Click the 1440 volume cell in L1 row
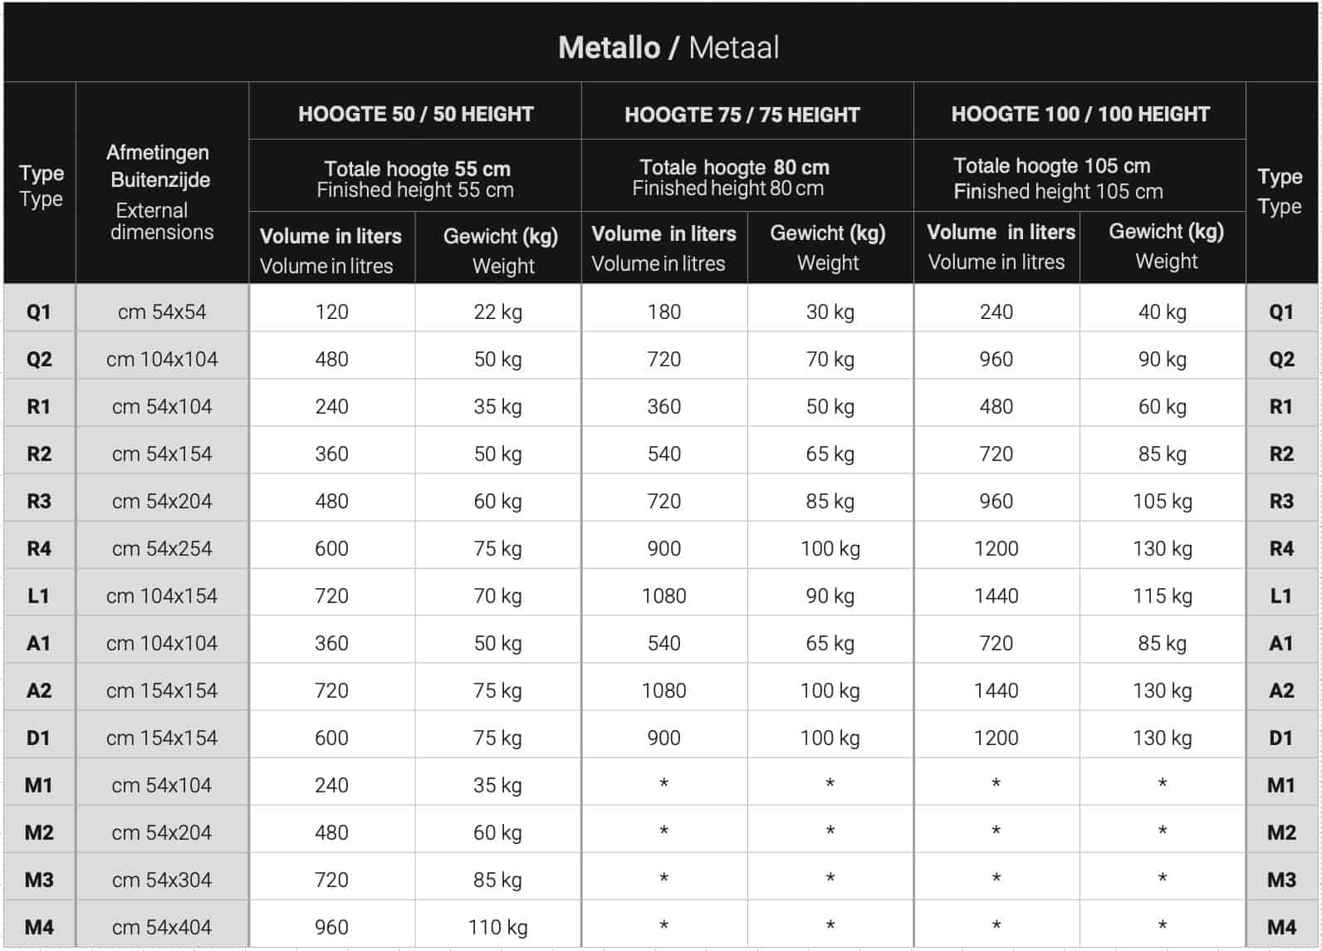The width and height of the screenshot is (1322, 951). 996,596
